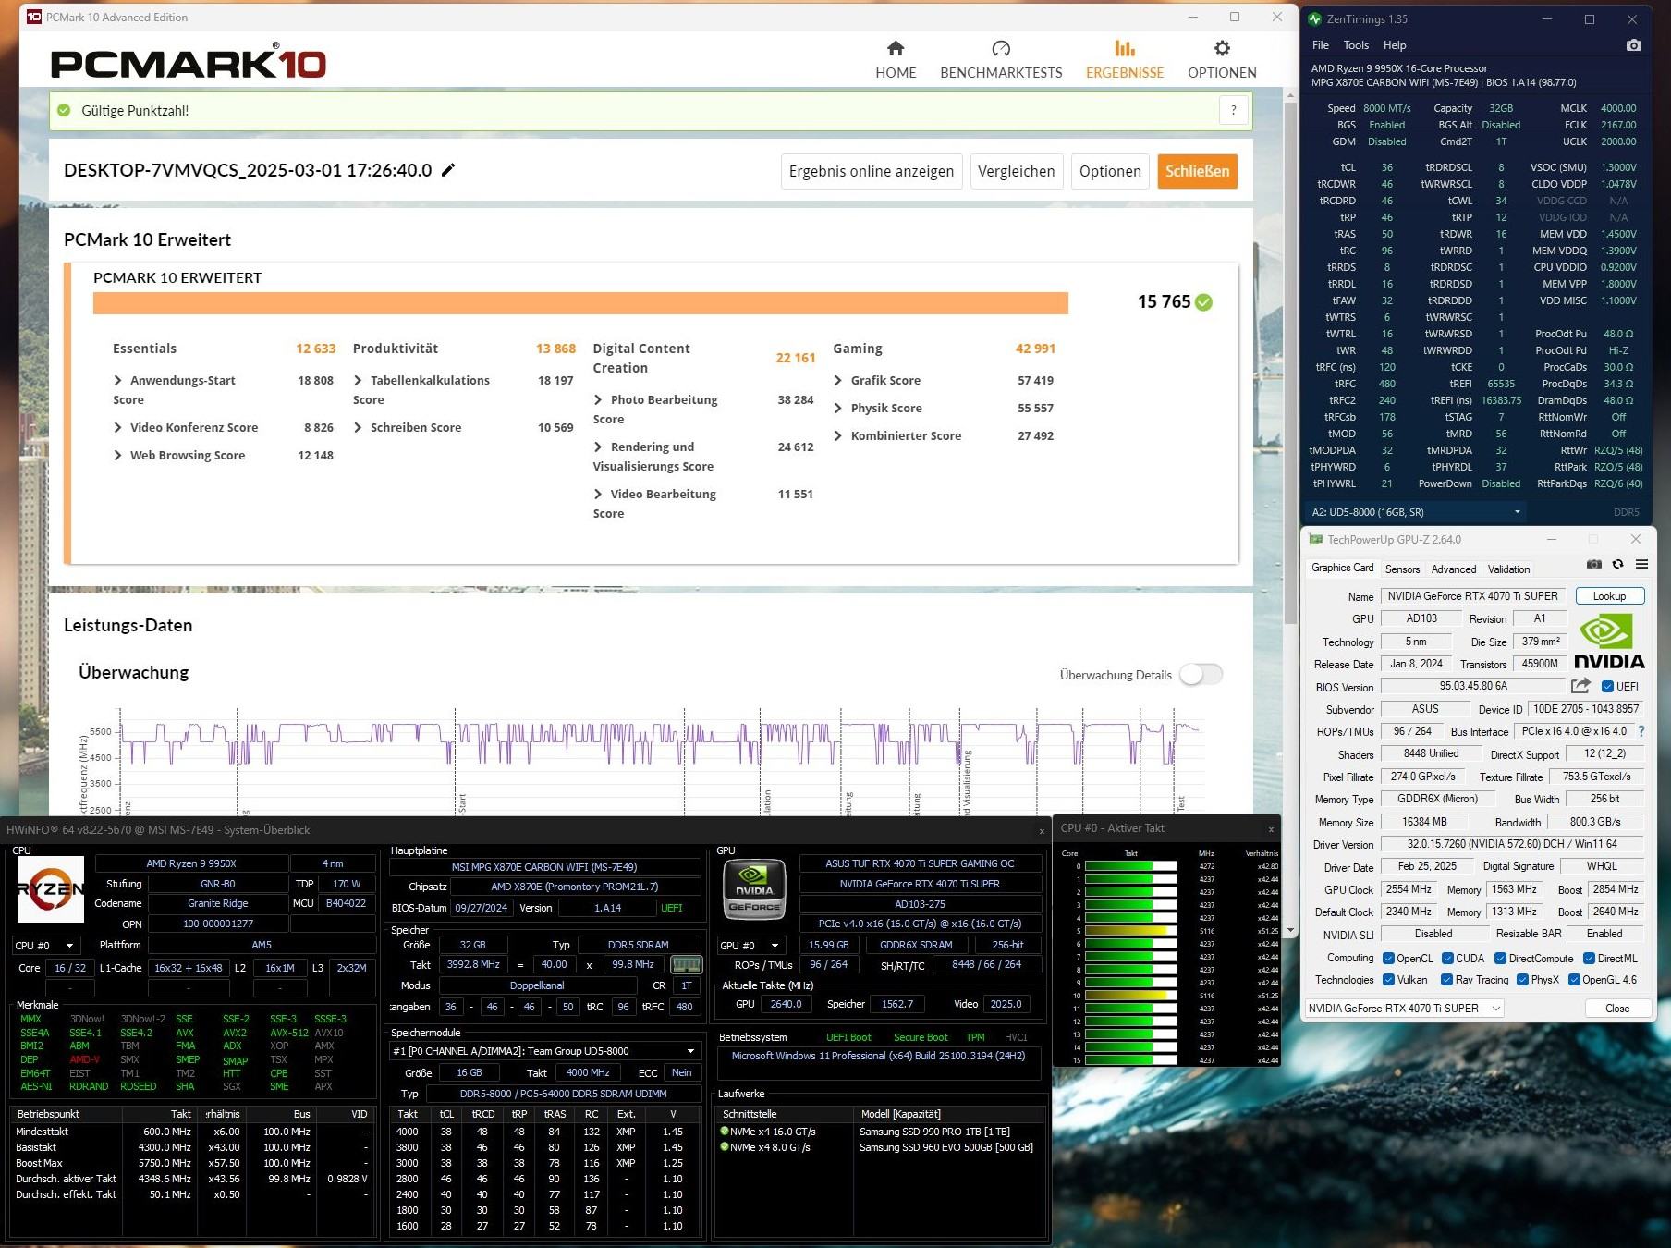Toggle DirectML checkbox in GPU-Z
The height and width of the screenshot is (1248, 1671).
1589,959
